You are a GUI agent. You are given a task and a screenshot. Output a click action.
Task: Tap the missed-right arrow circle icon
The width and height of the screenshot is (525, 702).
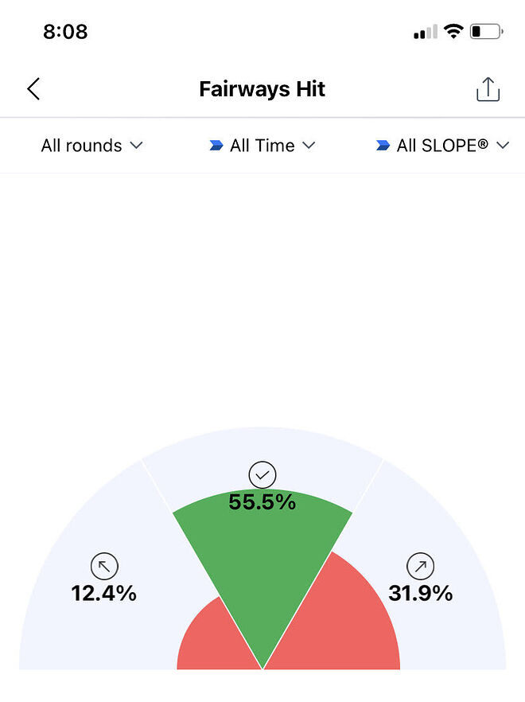pos(420,567)
